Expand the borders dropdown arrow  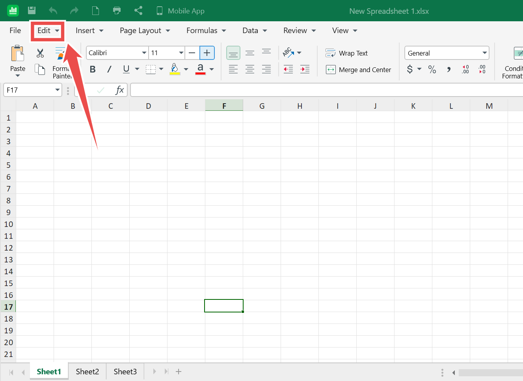(161, 69)
